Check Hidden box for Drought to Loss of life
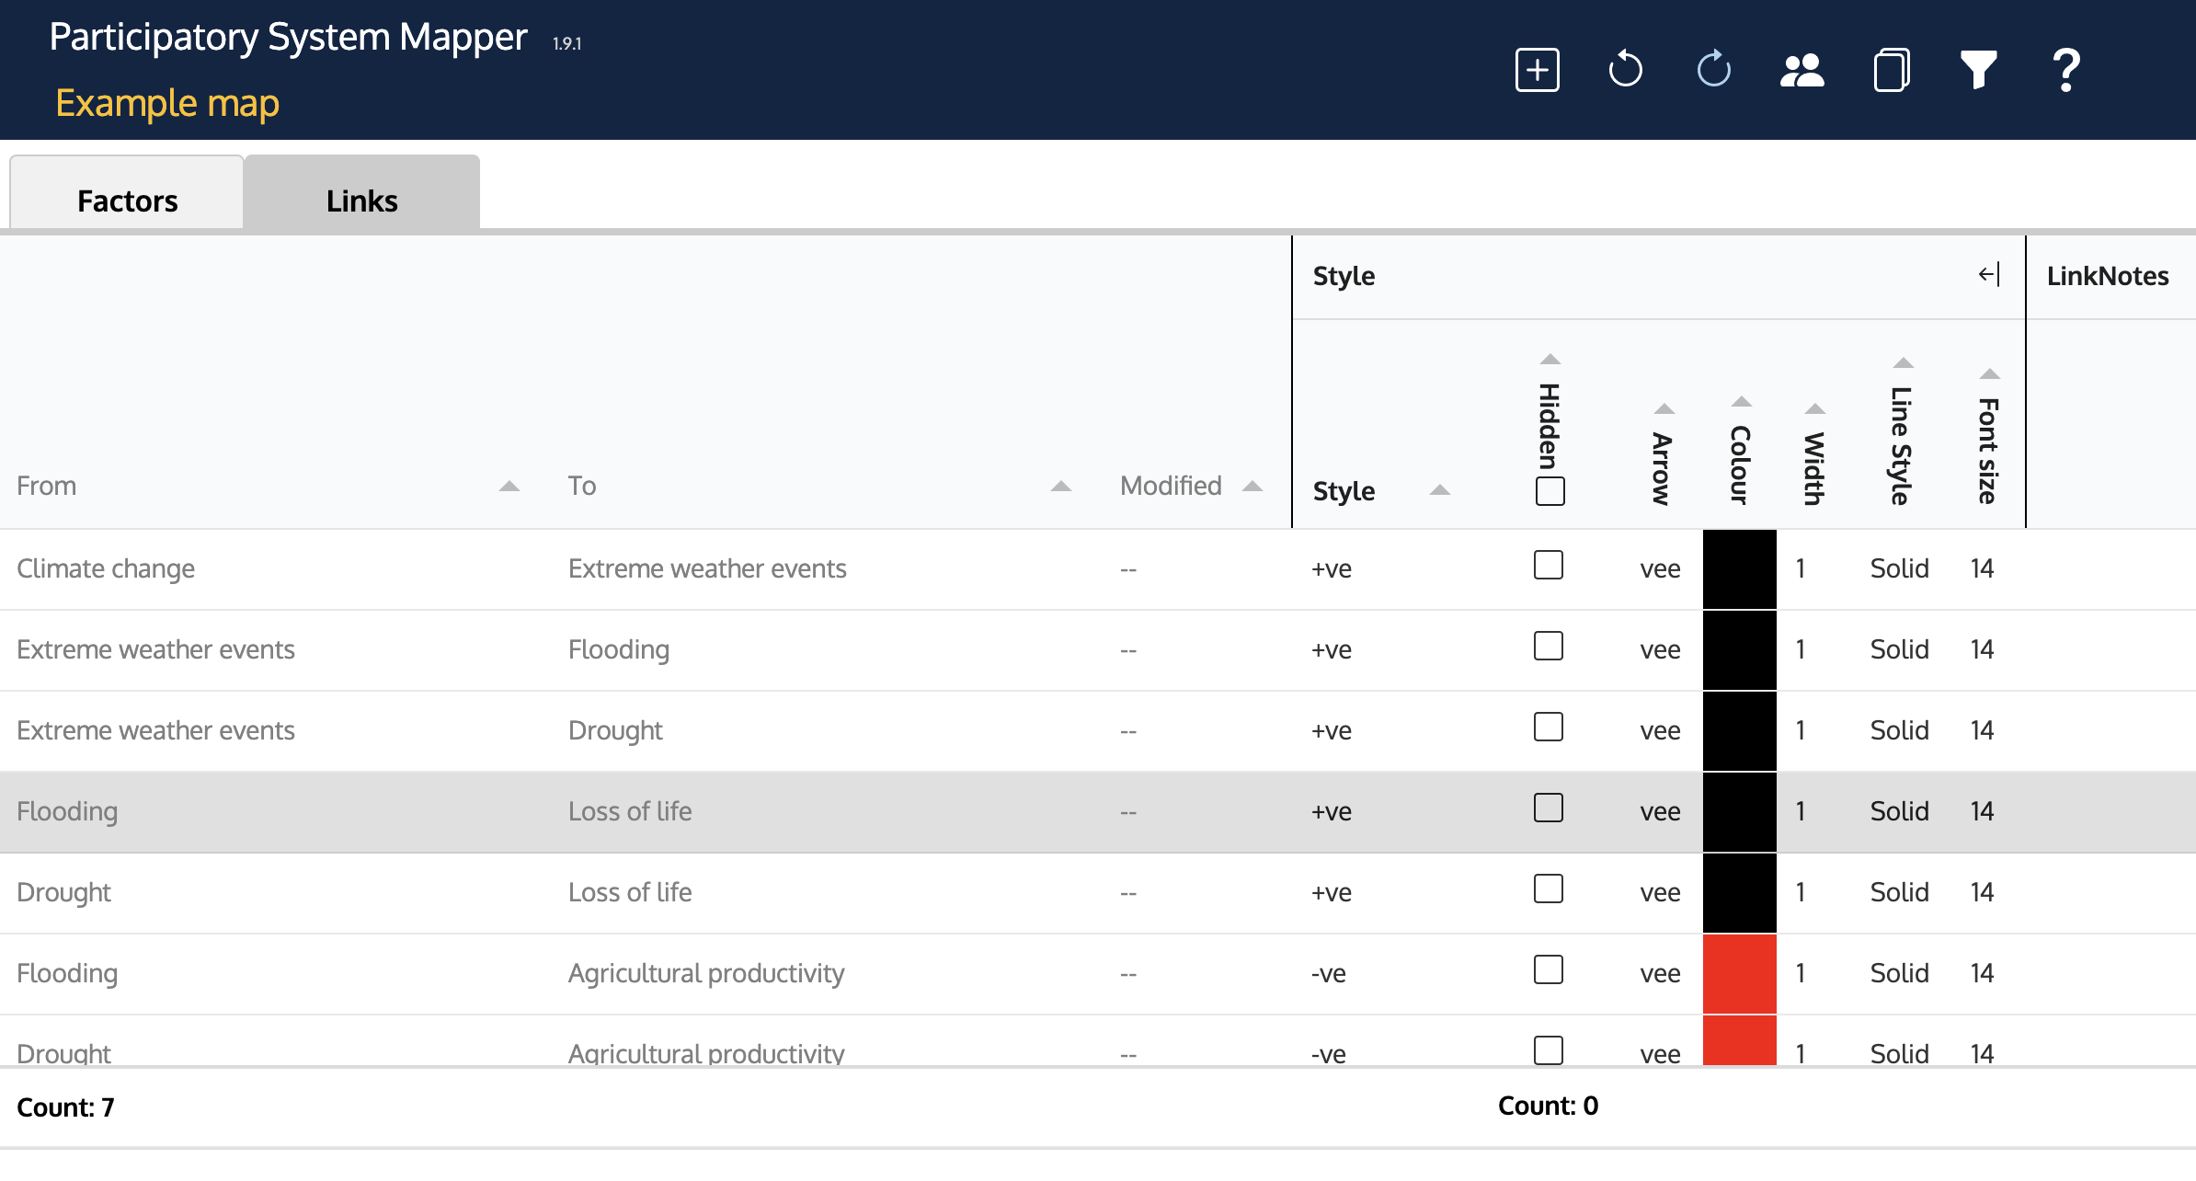The image size is (2196, 1181). [1543, 889]
